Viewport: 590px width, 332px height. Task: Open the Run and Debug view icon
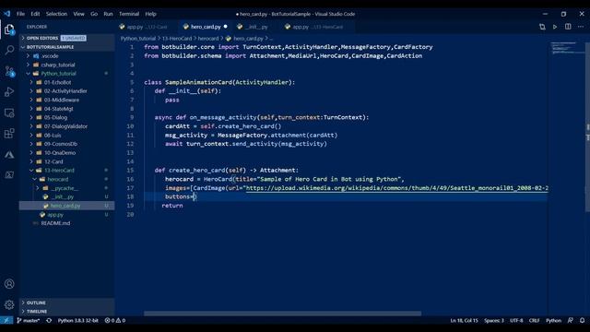[x=9, y=92]
